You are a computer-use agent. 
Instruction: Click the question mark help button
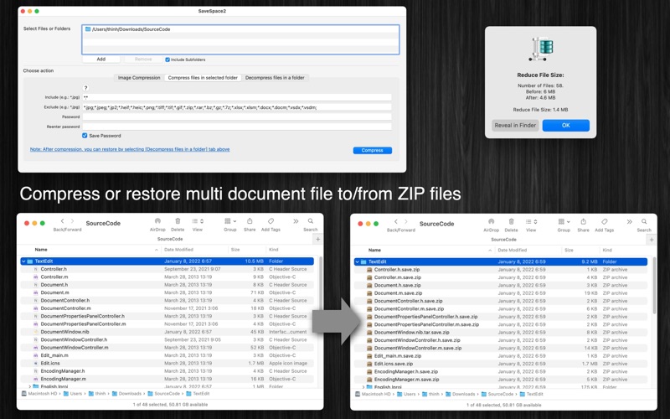click(86, 88)
